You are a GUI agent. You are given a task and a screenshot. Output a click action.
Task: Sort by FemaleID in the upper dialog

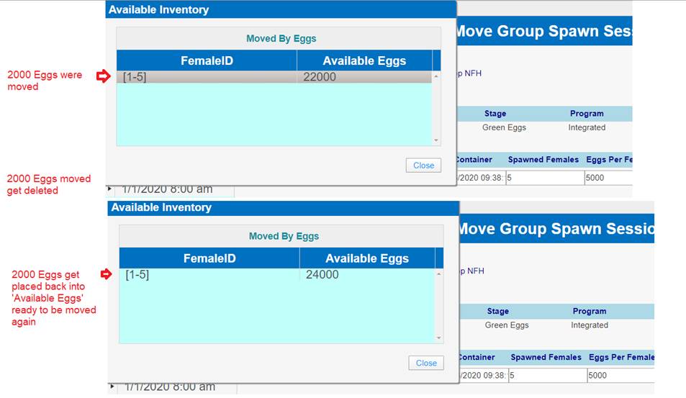(x=207, y=61)
